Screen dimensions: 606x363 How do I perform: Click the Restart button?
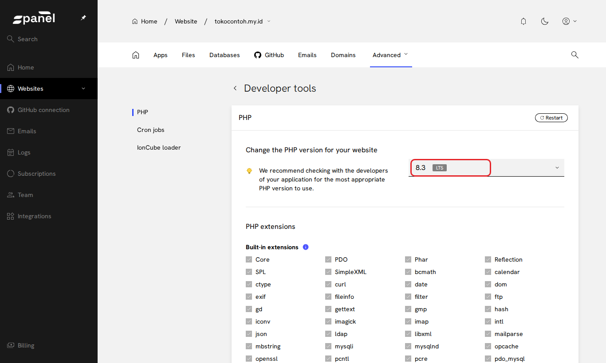pos(551,118)
